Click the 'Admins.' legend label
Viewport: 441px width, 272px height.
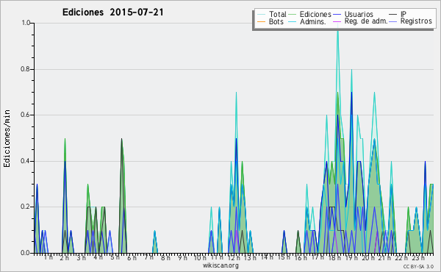coord(313,21)
